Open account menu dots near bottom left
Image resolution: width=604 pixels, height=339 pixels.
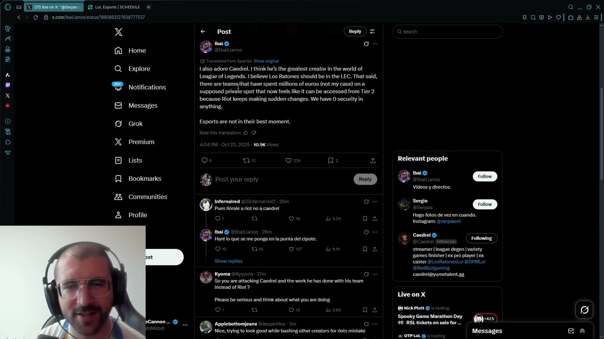coord(185,325)
